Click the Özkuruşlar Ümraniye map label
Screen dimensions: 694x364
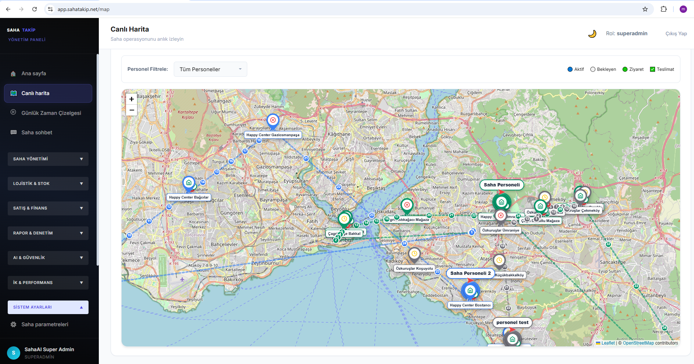[x=501, y=230]
